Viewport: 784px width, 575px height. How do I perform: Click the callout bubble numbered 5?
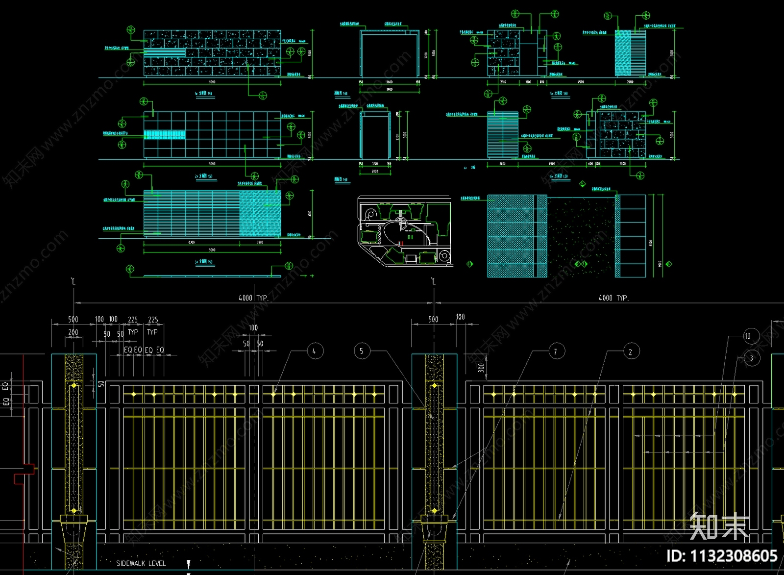point(362,351)
